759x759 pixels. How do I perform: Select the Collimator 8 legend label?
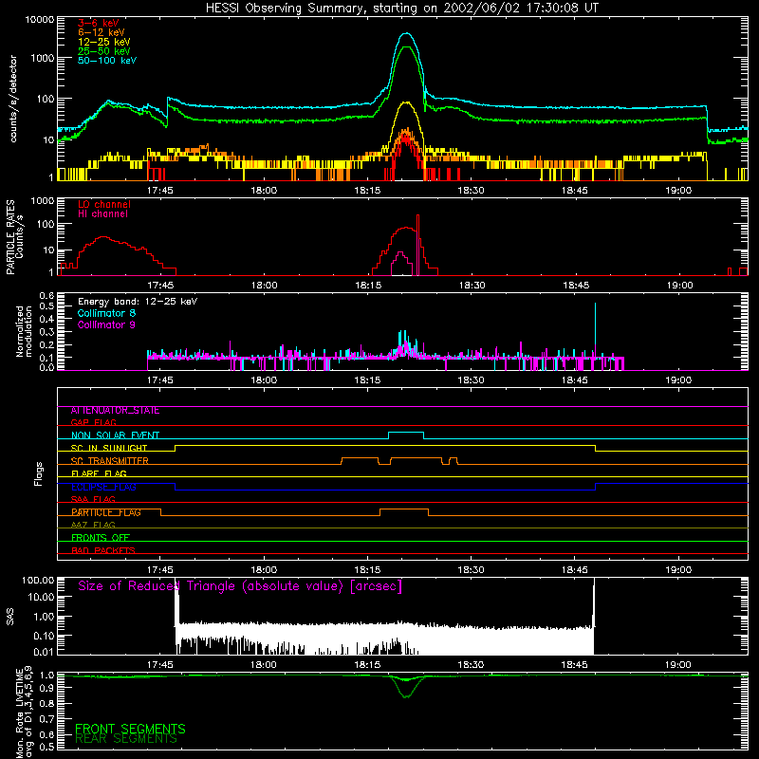(106, 313)
